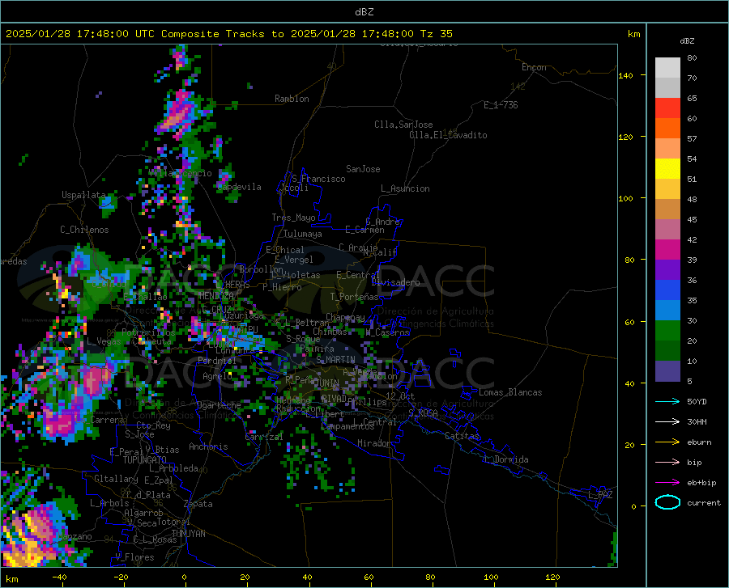Click the magenta eb+bip arrow in legend

coord(667,483)
